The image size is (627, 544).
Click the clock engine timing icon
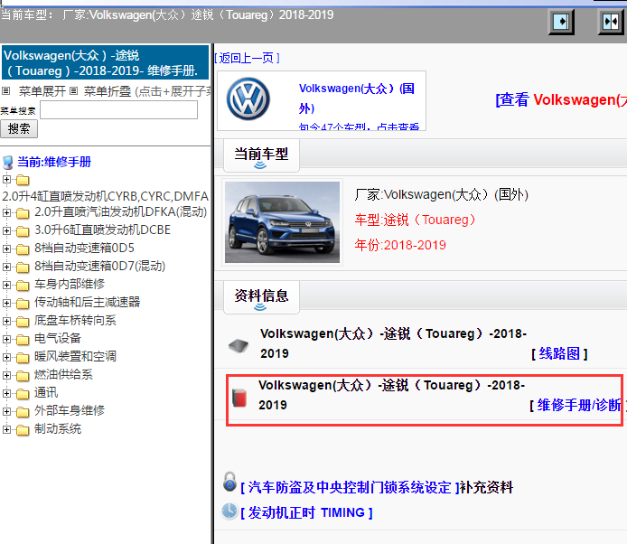click(x=229, y=511)
